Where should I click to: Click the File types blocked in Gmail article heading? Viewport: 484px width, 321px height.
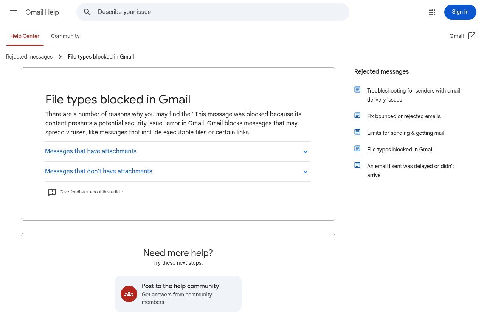pyautogui.click(x=118, y=99)
